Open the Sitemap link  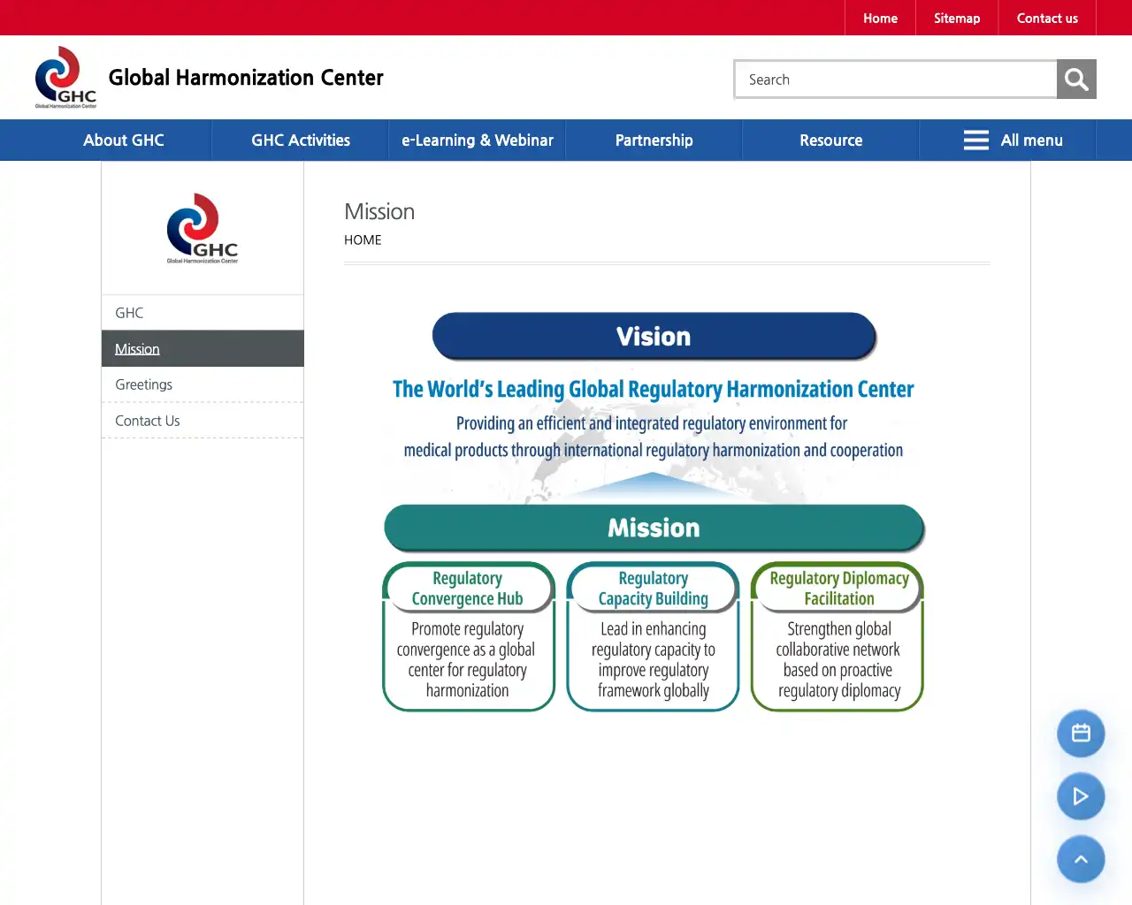coord(957,19)
